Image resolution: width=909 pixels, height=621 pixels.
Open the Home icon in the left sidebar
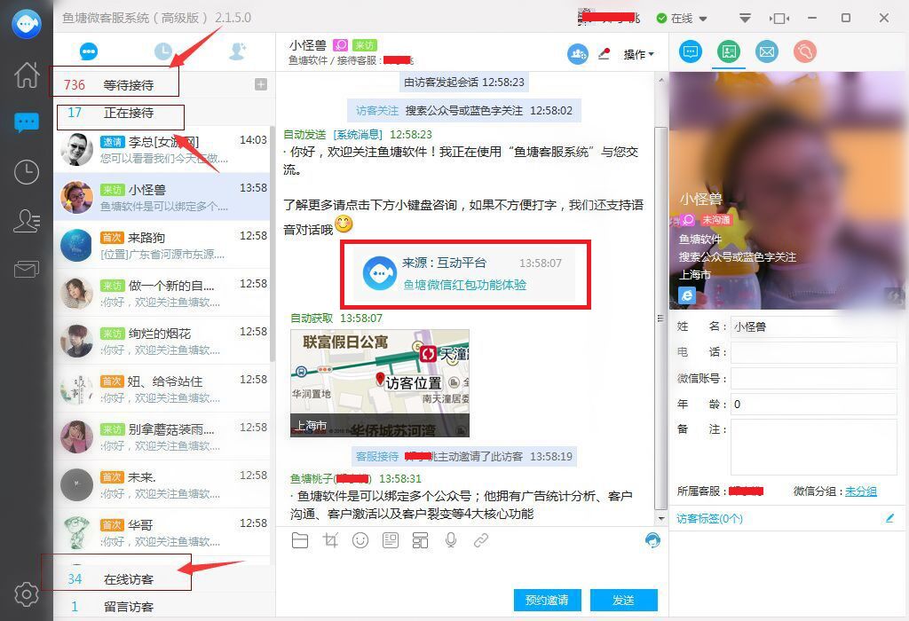coord(27,75)
